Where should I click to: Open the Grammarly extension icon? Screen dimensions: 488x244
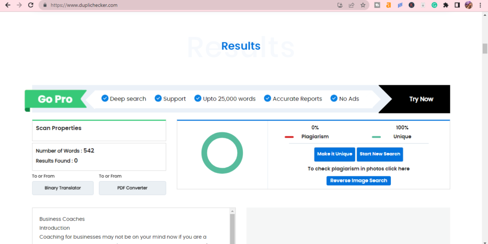tap(435, 5)
